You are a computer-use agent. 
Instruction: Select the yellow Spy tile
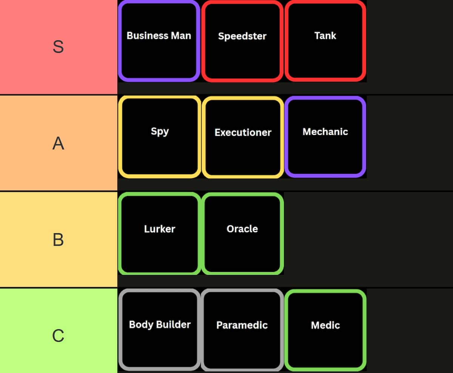(x=159, y=137)
